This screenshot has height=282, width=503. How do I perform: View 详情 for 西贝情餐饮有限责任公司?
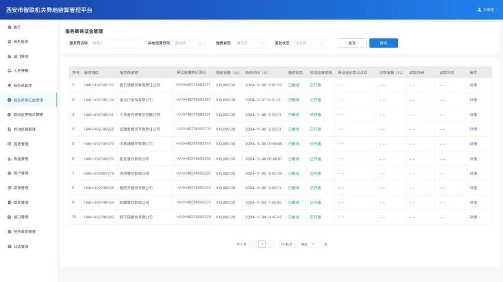coord(473,85)
